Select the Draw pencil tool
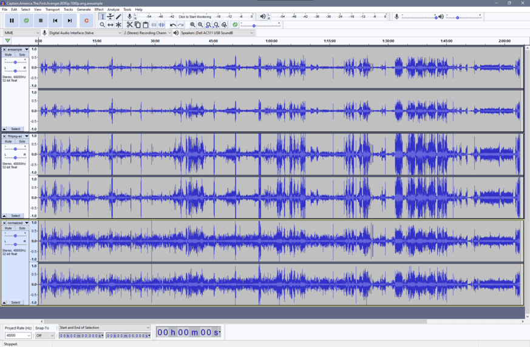This screenshot has height=347, width=530. click(x=118, y=16)
